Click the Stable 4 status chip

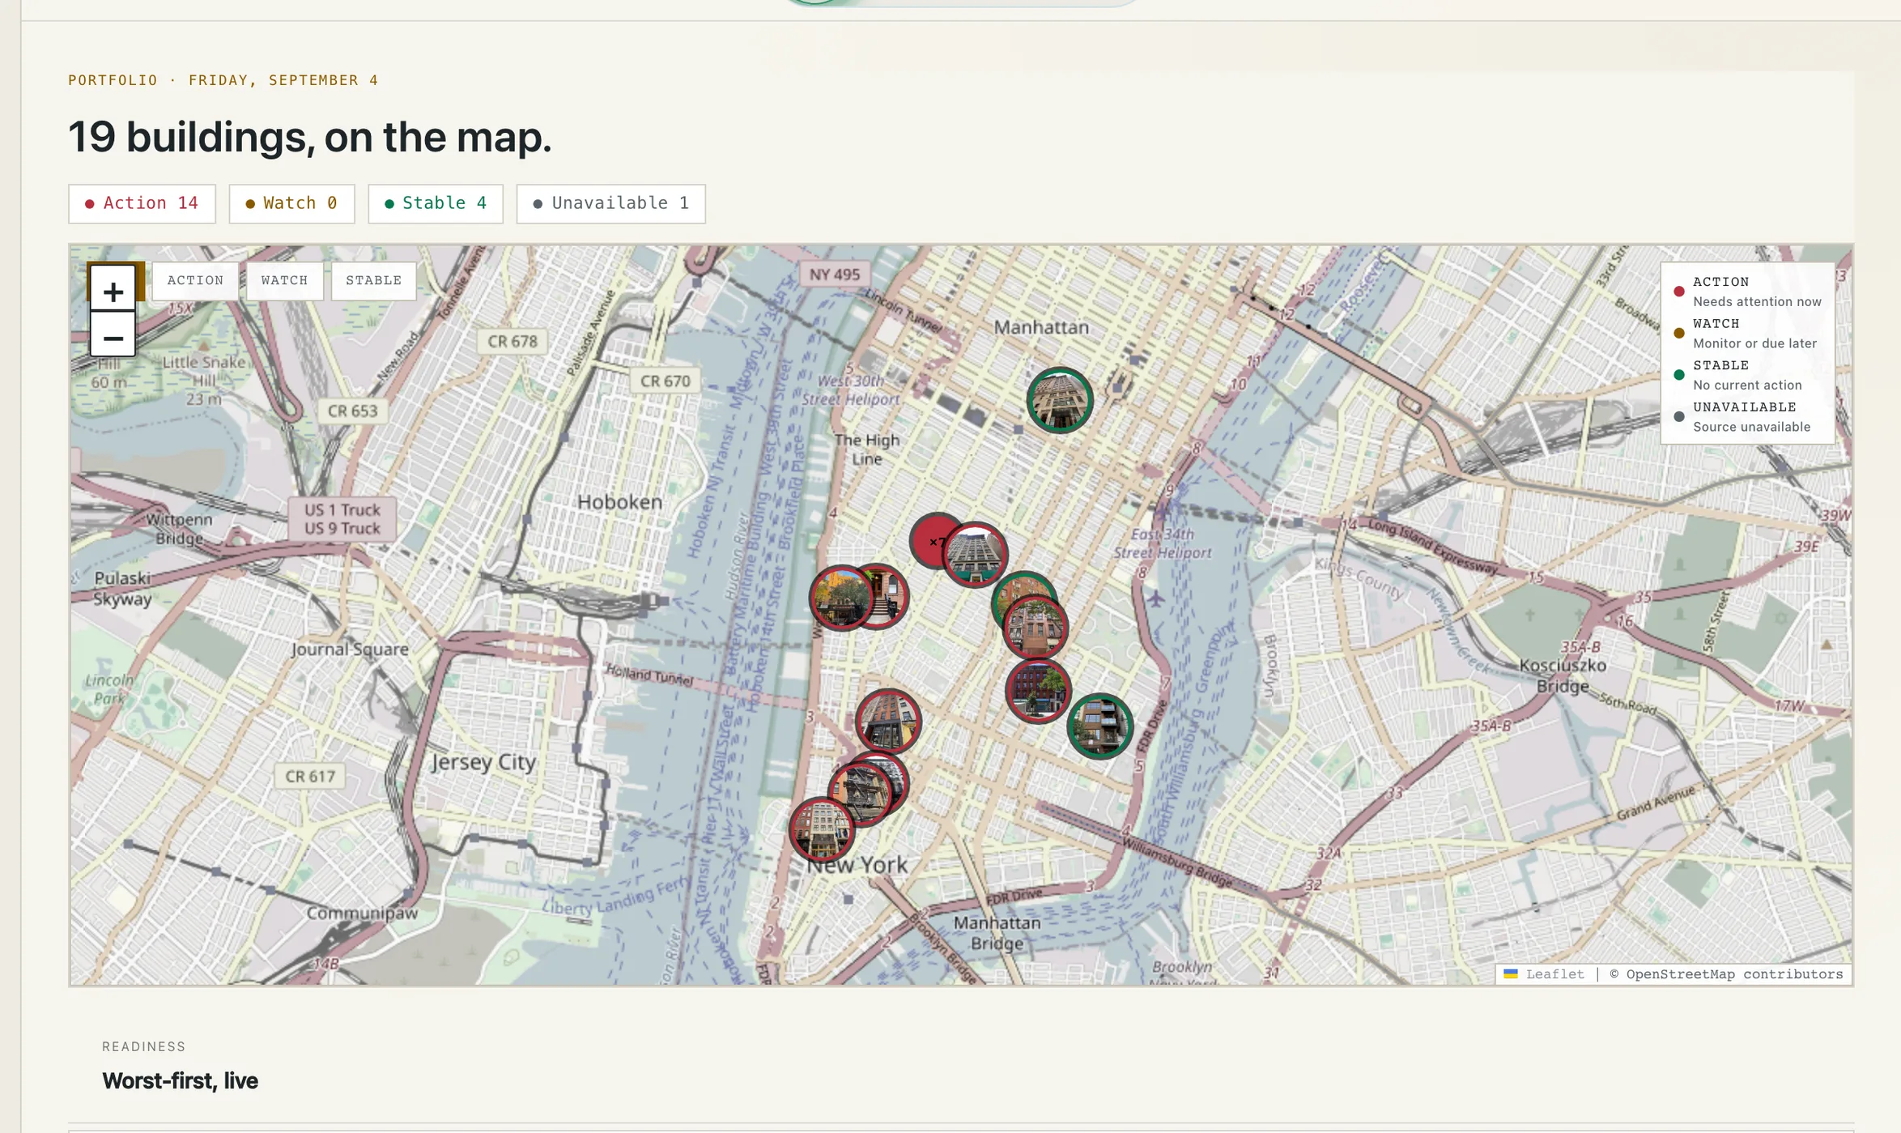(436, 203)
